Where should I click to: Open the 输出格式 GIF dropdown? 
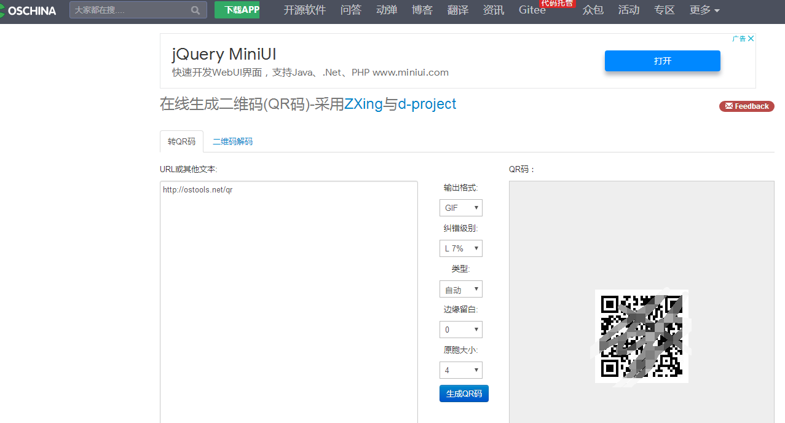pos(460,208)
